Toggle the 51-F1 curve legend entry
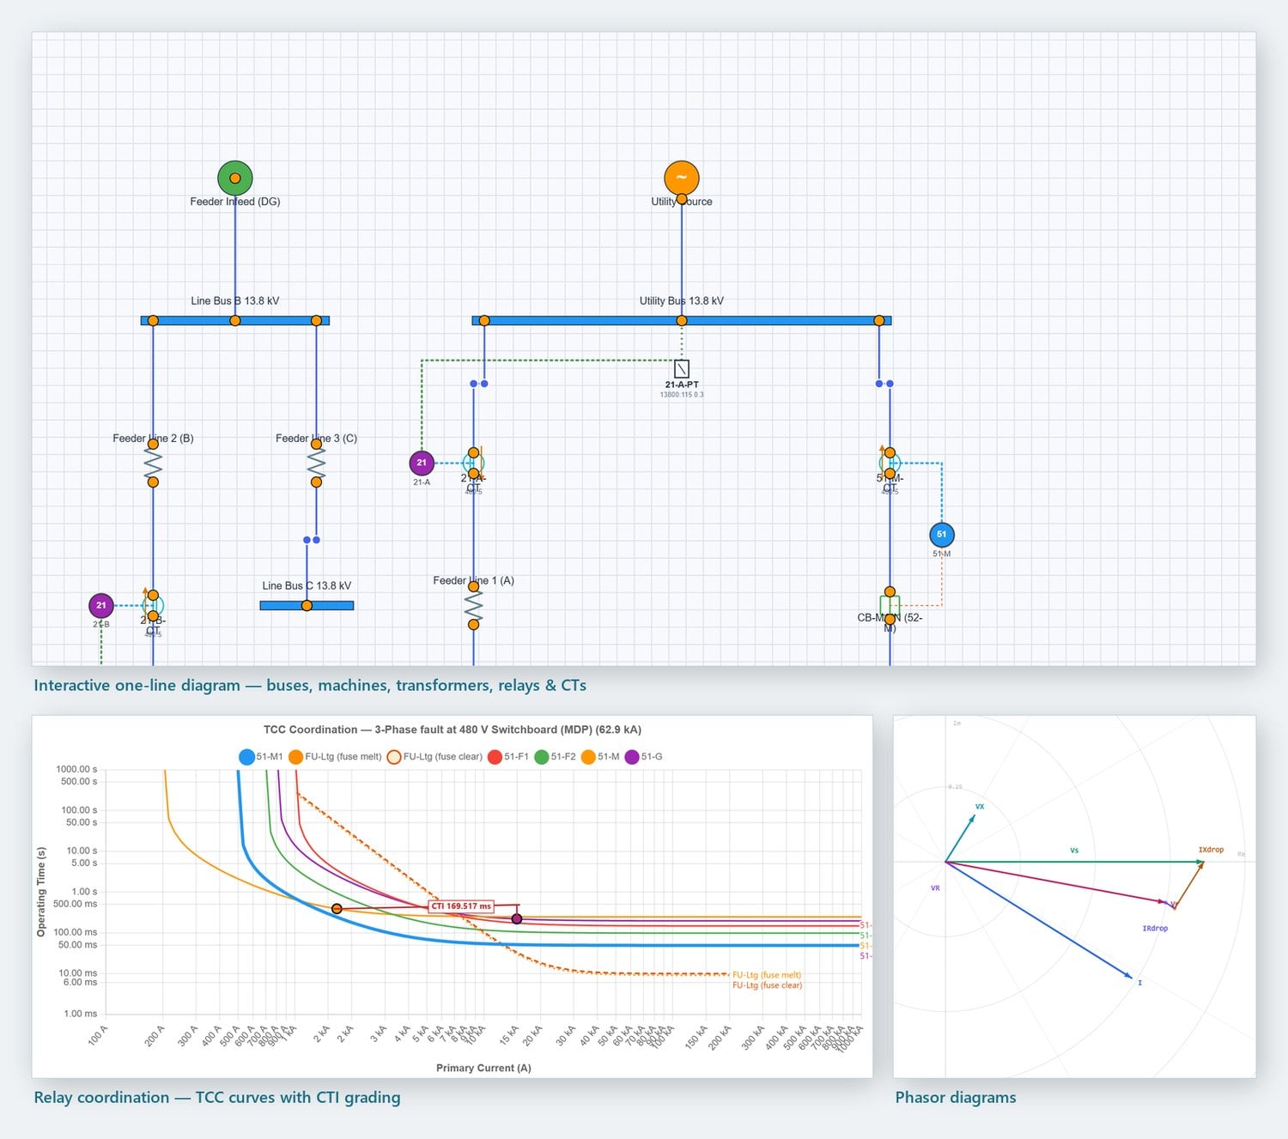Image resolution: width=1288 pixels, height=1139 pixels. point(508,757)
